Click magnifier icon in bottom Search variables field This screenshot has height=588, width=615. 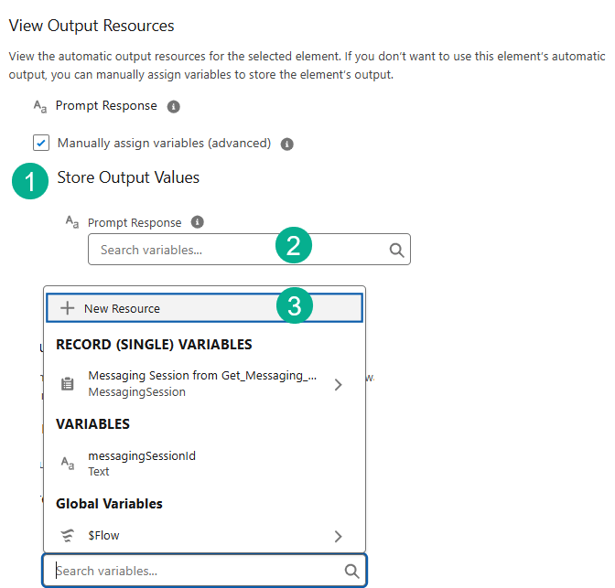[x=351, y=572]
